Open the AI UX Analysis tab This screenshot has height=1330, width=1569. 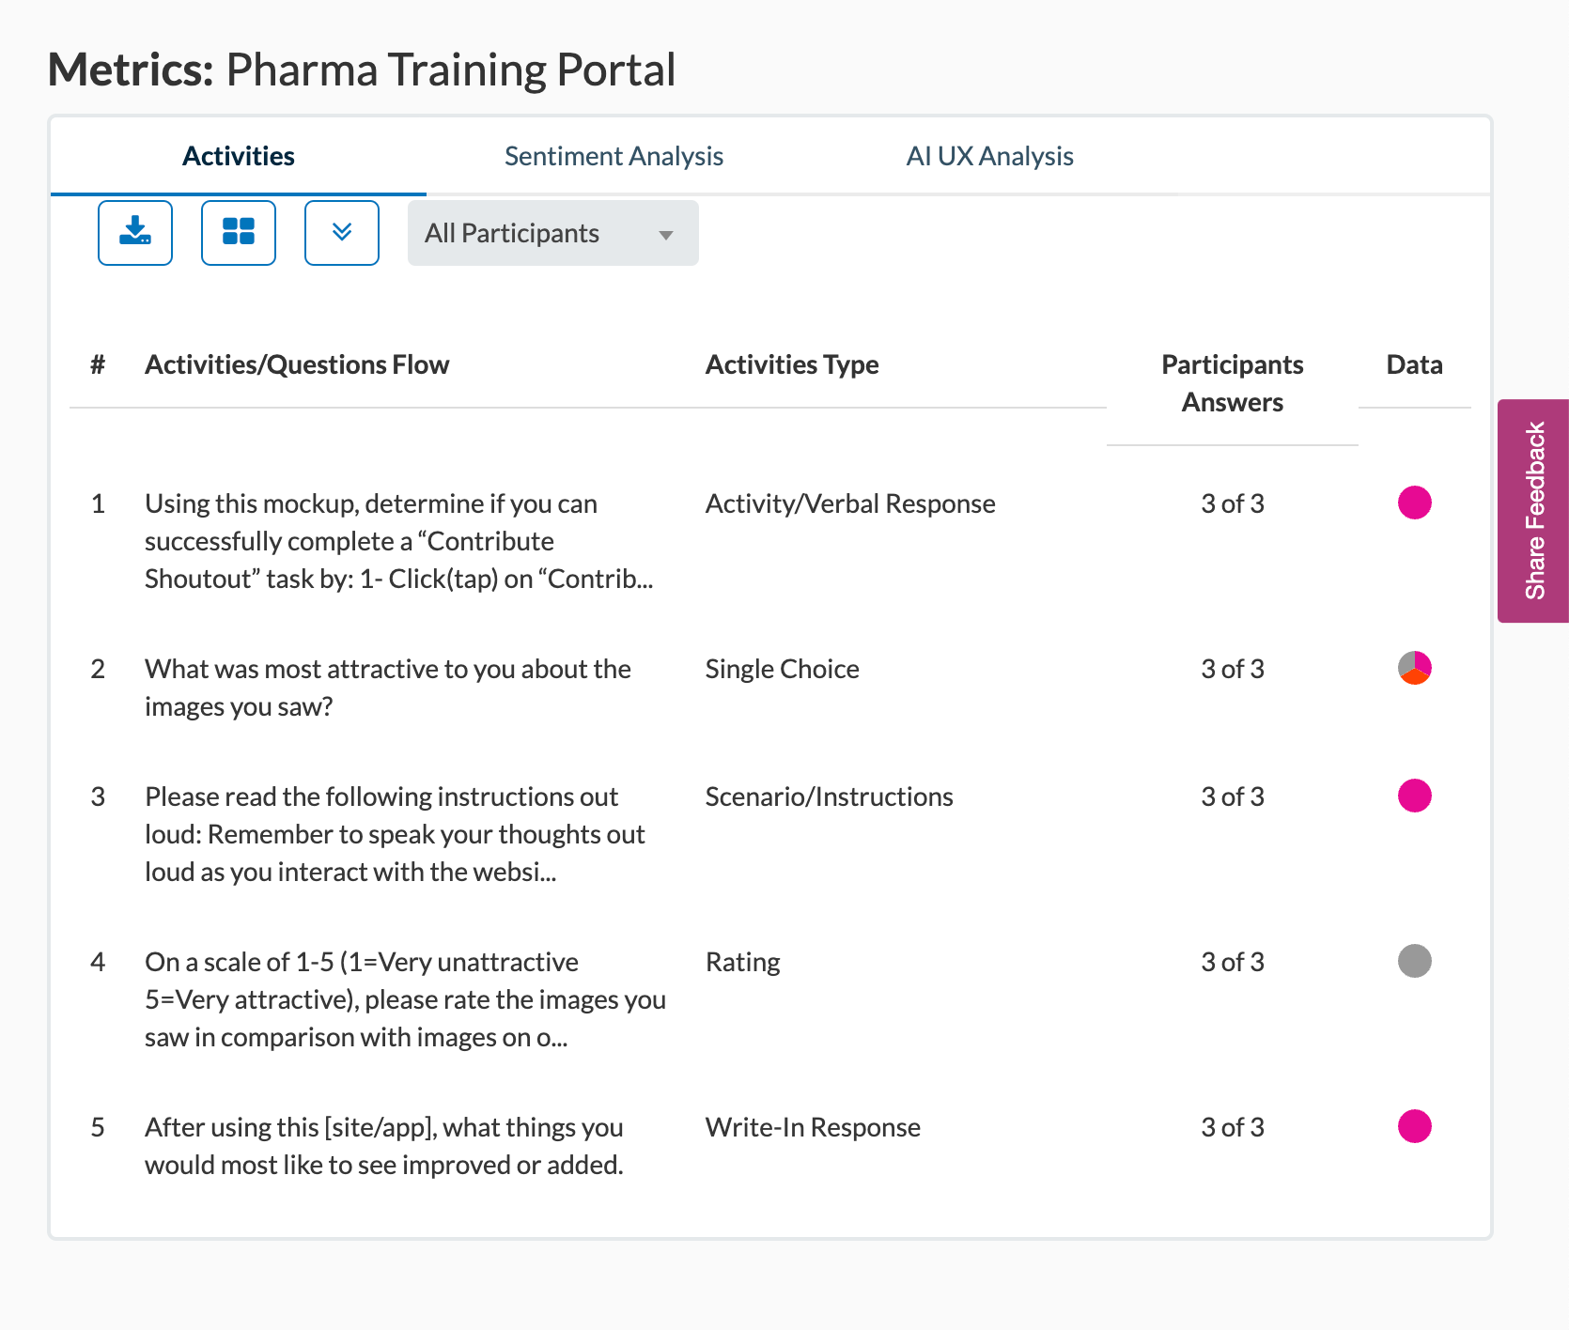point(989,156)
